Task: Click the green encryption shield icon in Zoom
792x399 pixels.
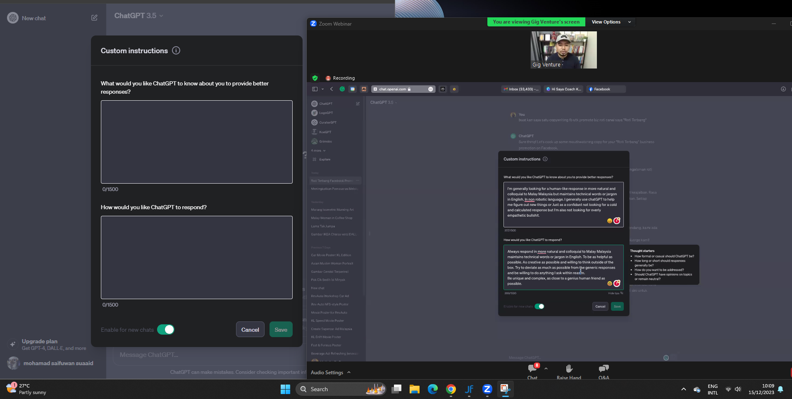Action: [315, 78]
